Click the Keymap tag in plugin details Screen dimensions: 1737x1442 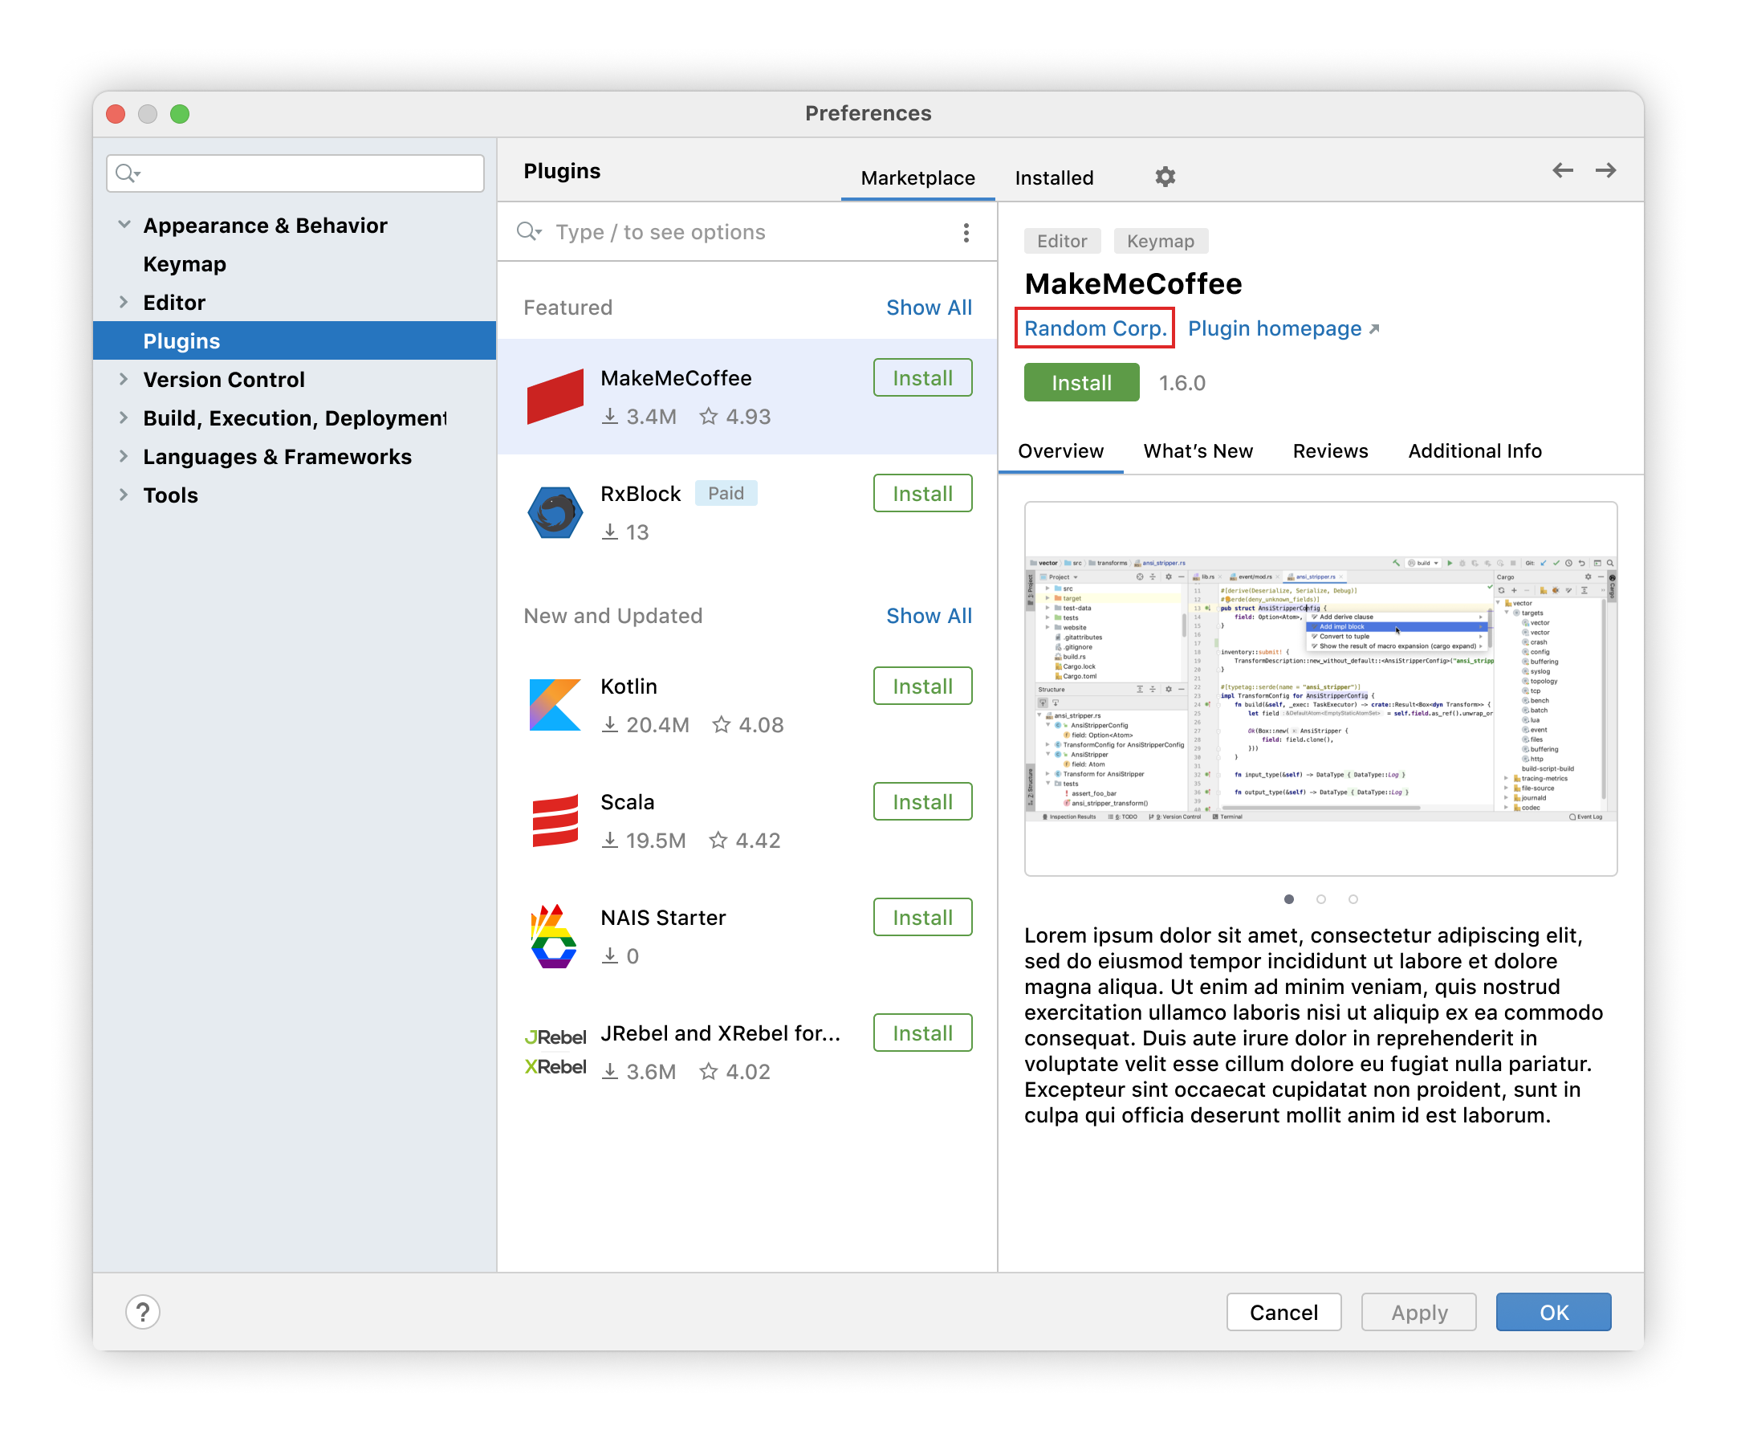tap(1161, 241)
